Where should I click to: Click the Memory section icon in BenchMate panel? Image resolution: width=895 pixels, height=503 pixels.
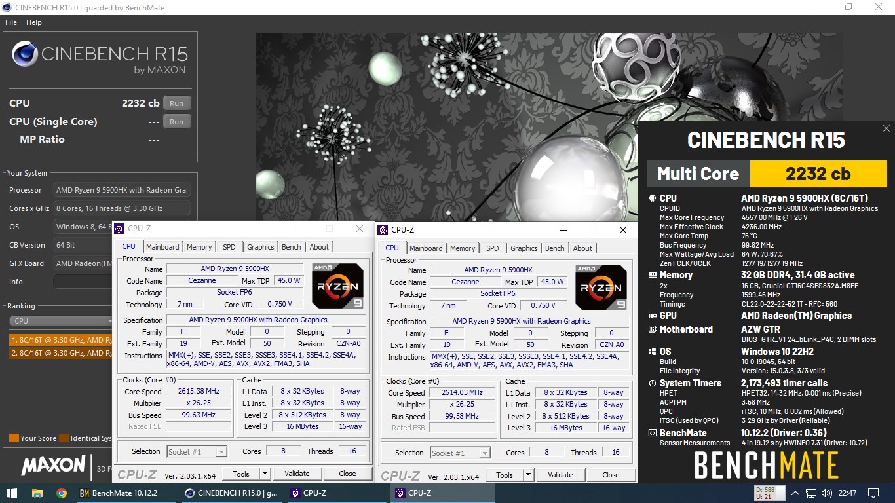652,276
